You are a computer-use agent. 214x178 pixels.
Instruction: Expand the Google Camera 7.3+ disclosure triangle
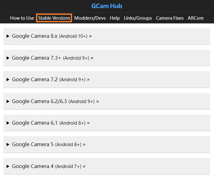click(x=8, y=58)
